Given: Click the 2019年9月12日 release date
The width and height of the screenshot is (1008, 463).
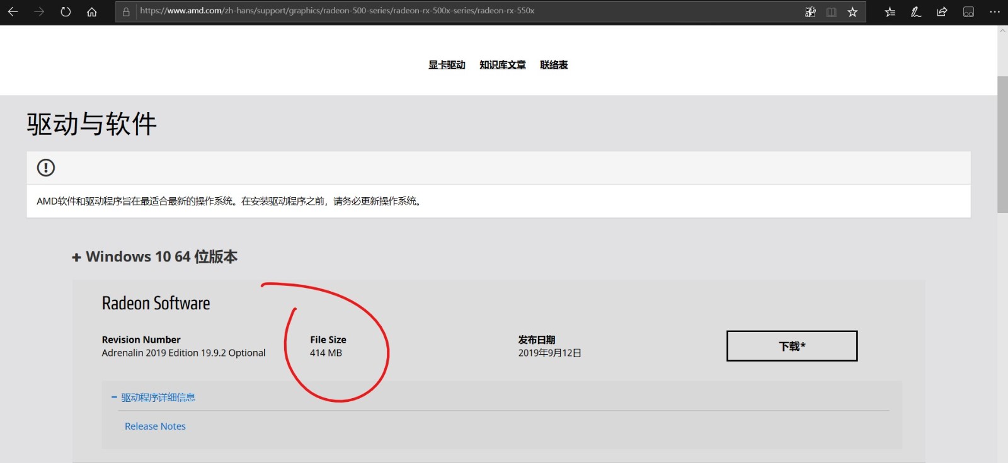Looking at the screenshot, I should pos(549,353).
